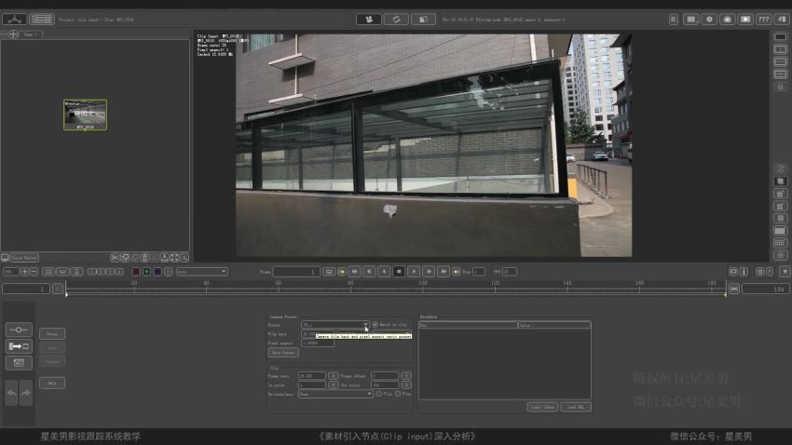Jump to the first frame
The image size is (792, 445).
[354, 272]
